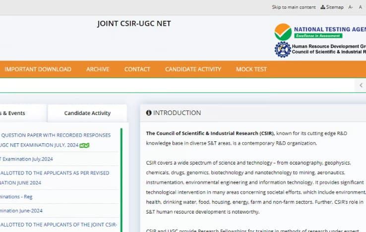Reset font size with A button

click(x=361, y=7)
